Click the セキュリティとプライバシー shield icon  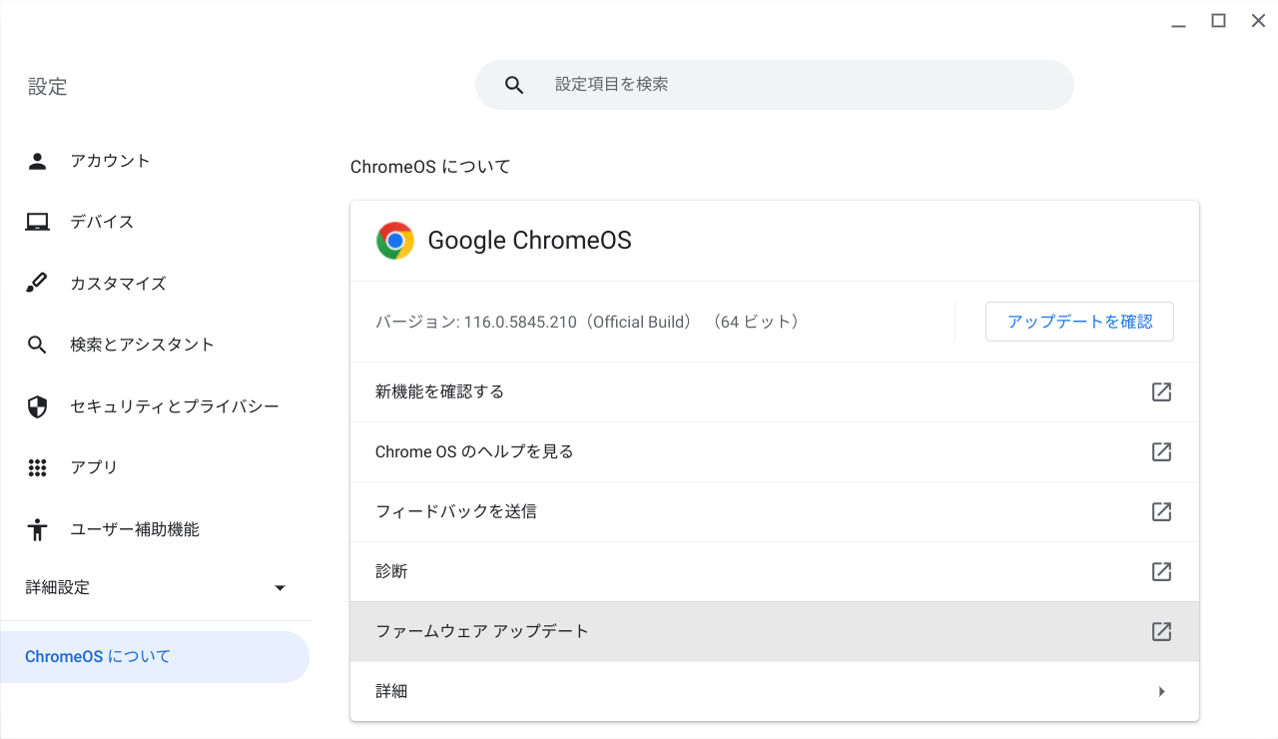pos(37,405)
